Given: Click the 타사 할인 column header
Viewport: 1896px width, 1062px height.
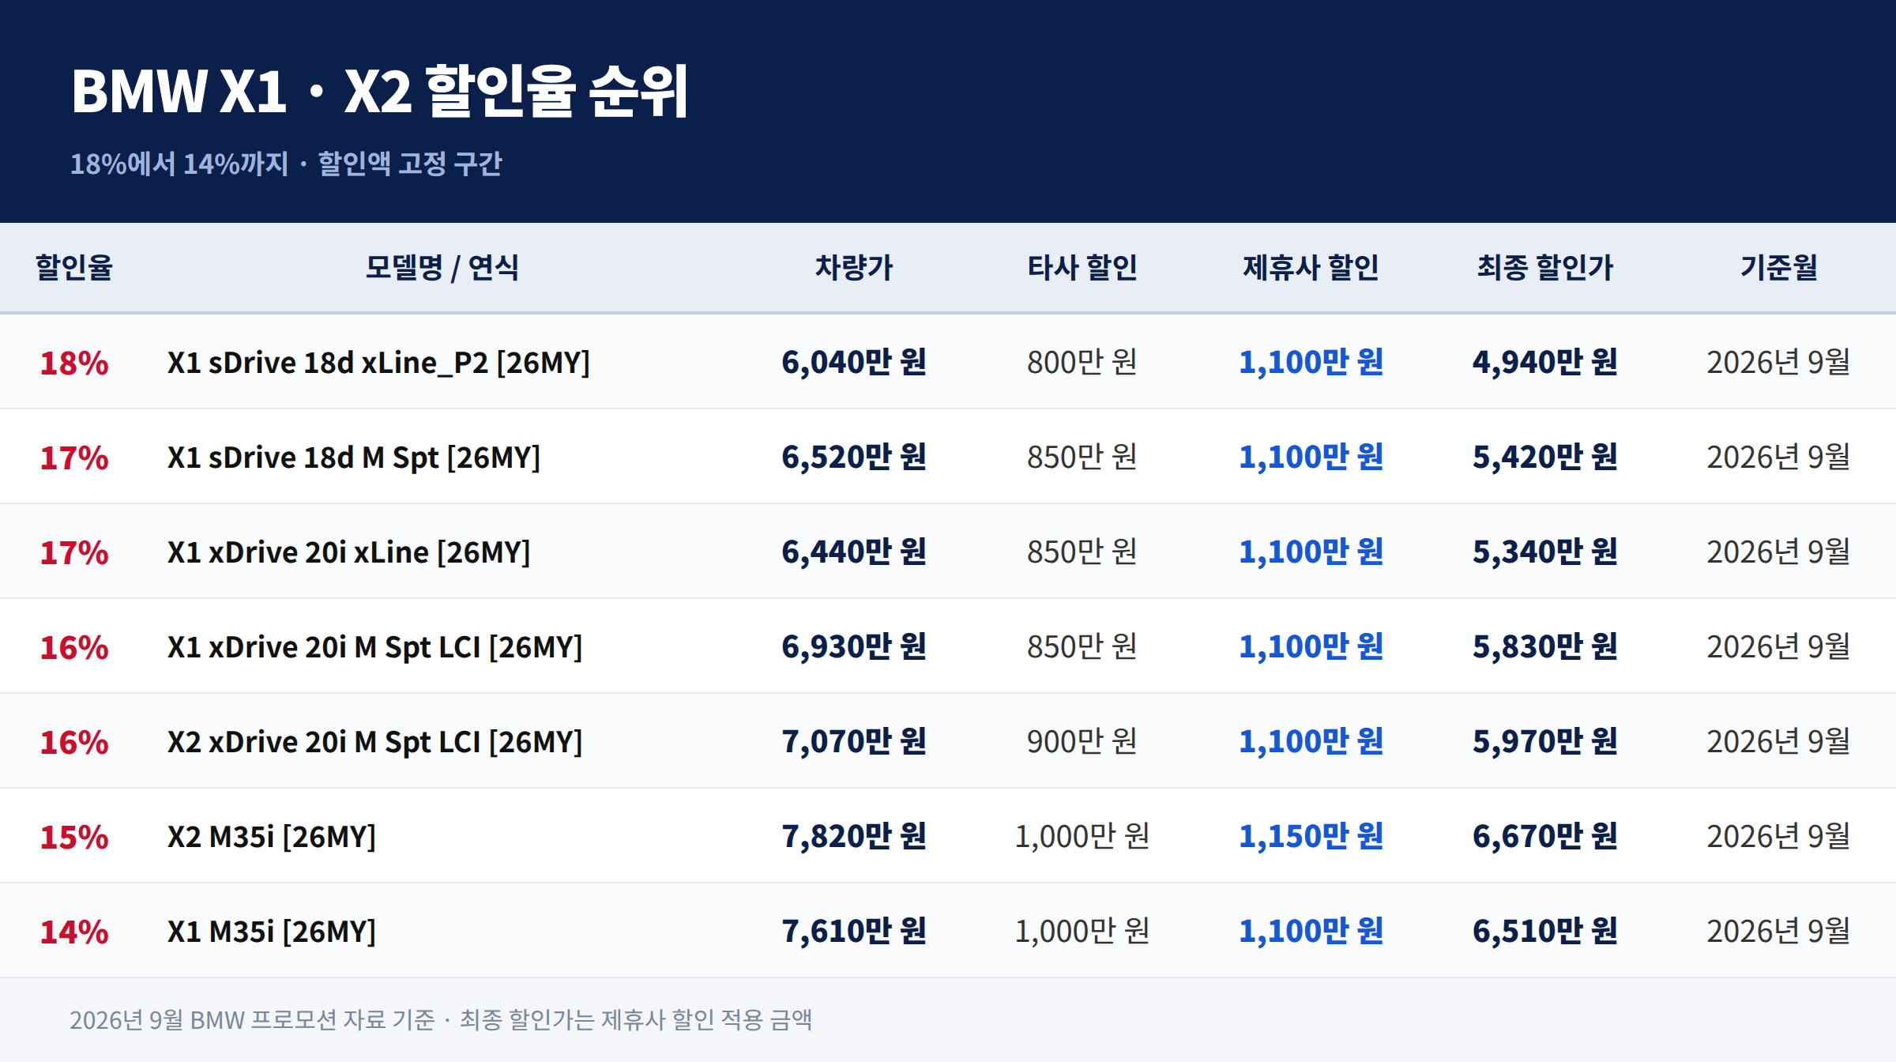Looking at the screenshot, I should [x=1082, y=267].
